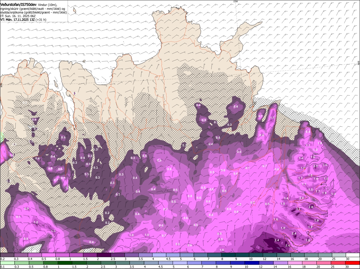The image size is (360, 269).
Task: Pick the snow-legend swatch starting at 1.5
Action: tap(90, 255)
